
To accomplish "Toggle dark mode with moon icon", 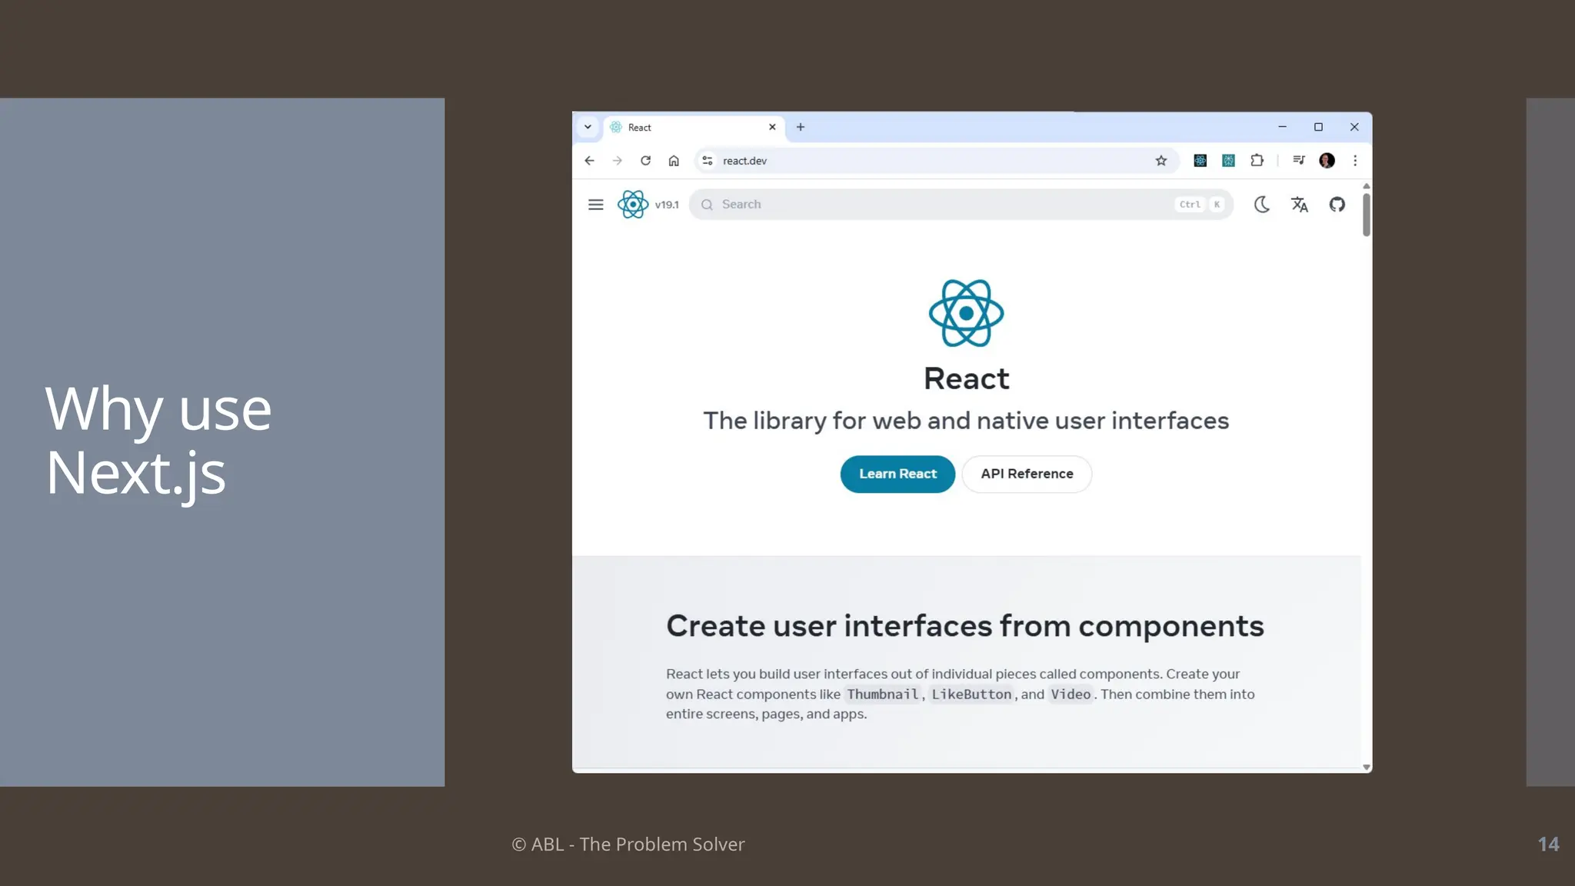I will [1262, 205].
